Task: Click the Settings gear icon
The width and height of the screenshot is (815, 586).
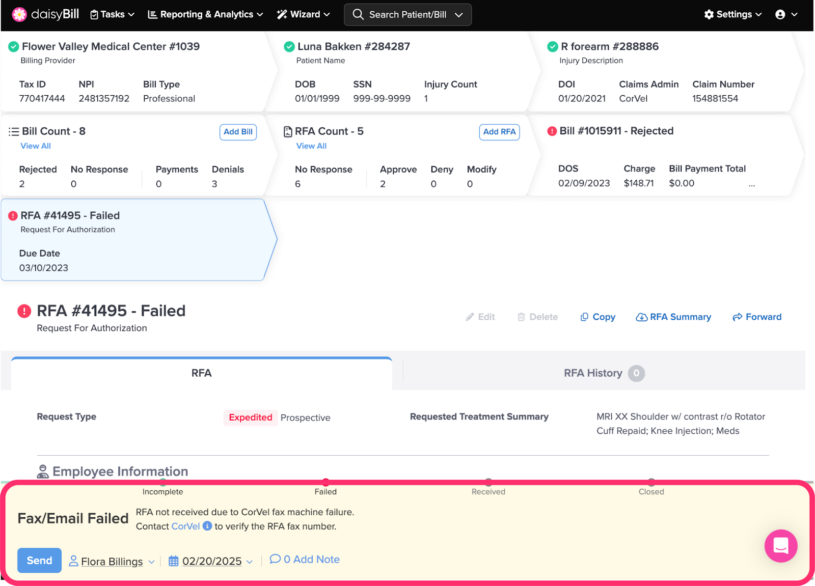Action: (x=709, y=14)
